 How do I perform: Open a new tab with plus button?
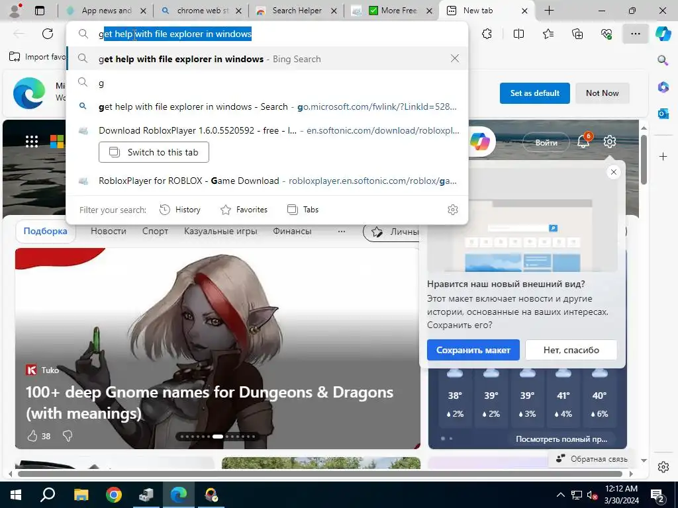[549, 11]
